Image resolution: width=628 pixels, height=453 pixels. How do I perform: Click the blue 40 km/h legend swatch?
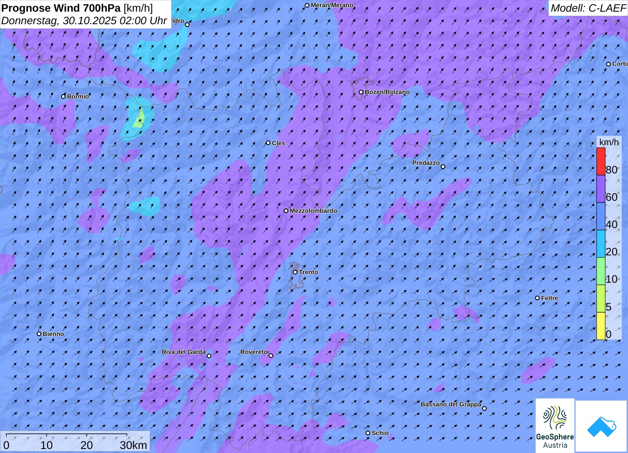click(601, 216)
